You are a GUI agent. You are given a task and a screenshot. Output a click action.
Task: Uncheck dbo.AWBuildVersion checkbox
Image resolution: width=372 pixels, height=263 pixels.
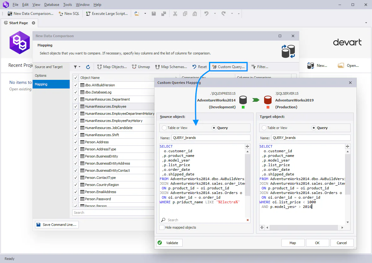click(76, 85)
